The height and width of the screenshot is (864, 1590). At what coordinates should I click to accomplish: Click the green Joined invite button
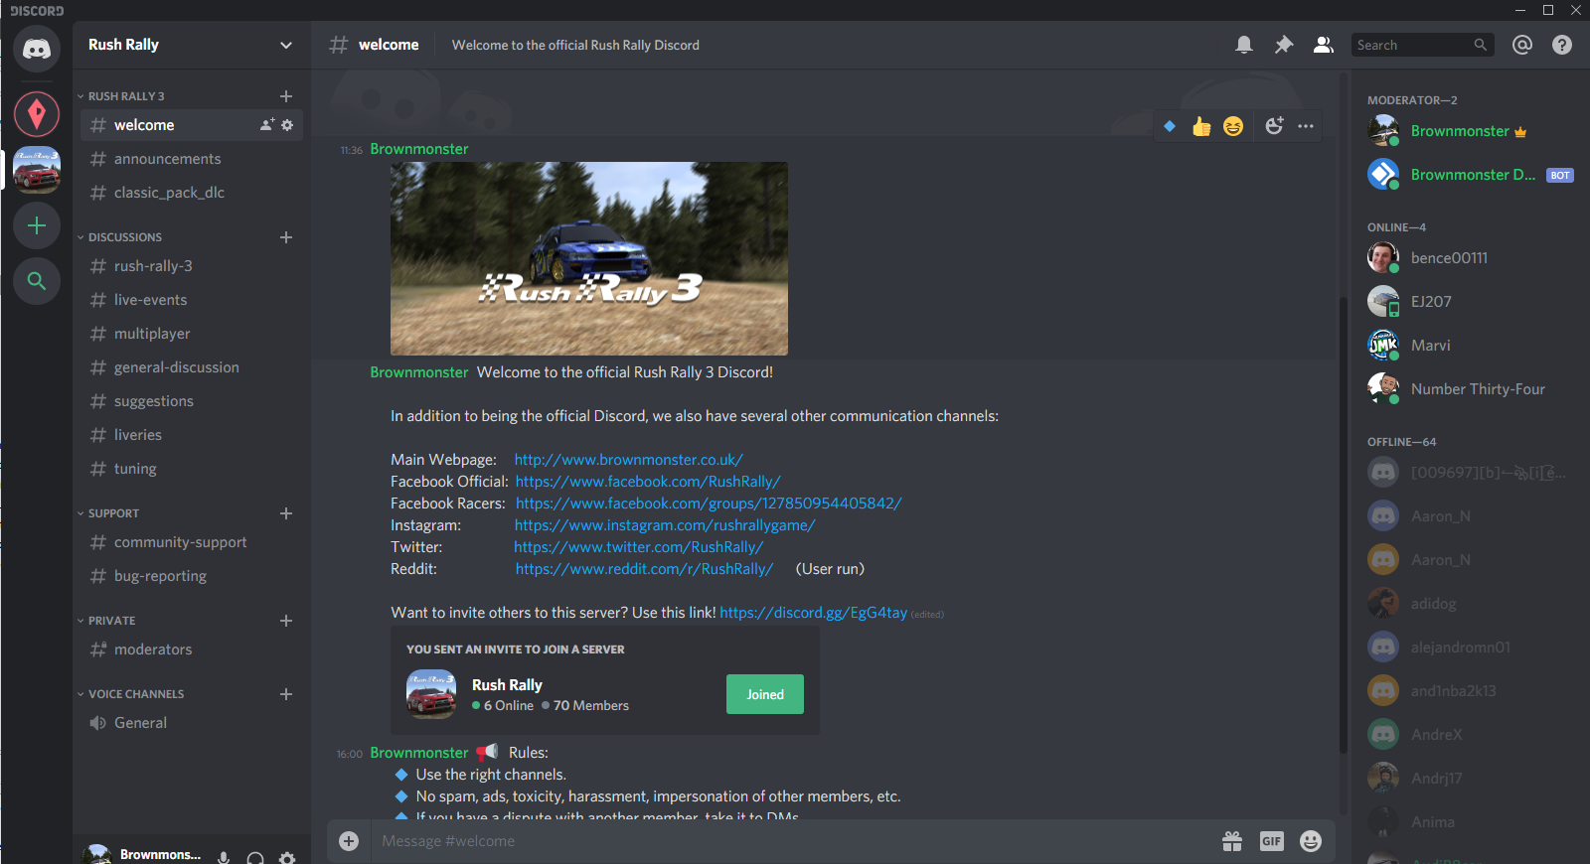click(x=764, y=694)
